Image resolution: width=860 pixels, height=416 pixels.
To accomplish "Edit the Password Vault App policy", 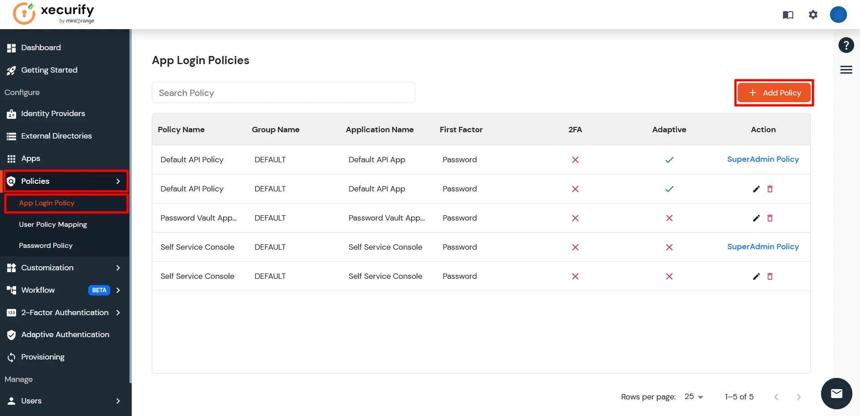I will 756,218.
